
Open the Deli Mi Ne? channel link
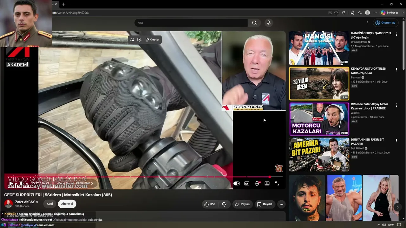coord(357,148)
